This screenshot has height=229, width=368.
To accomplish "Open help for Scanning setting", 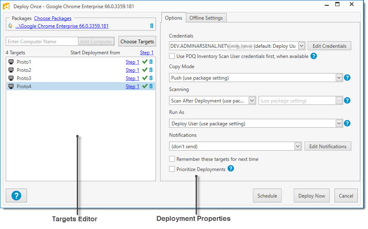I will (x=347, y=100).
